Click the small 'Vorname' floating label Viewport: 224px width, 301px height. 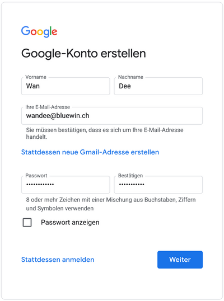coord(36,77)
